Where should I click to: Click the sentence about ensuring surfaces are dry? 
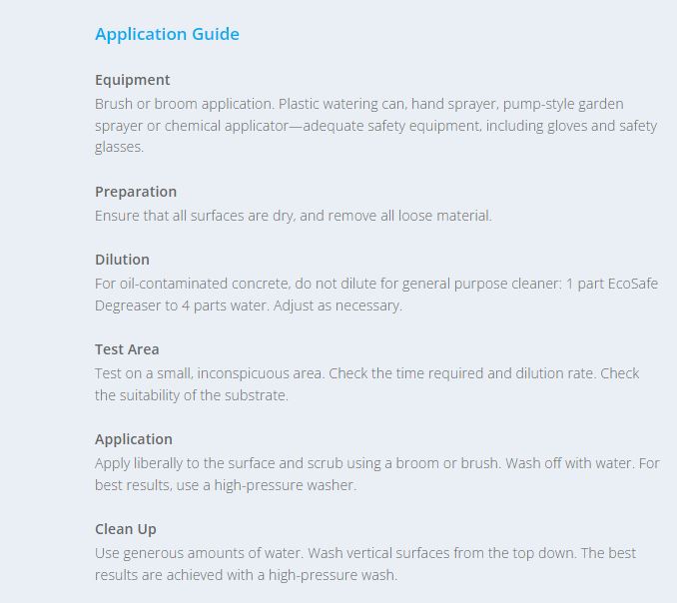293,216
